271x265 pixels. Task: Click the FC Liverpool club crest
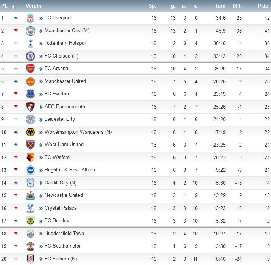click(x=30, y=18)
